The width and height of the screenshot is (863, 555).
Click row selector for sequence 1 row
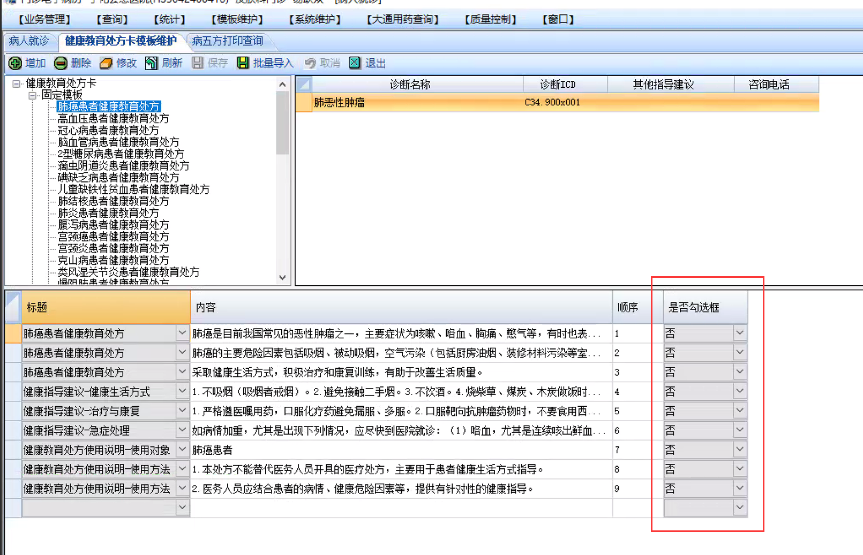13,333
